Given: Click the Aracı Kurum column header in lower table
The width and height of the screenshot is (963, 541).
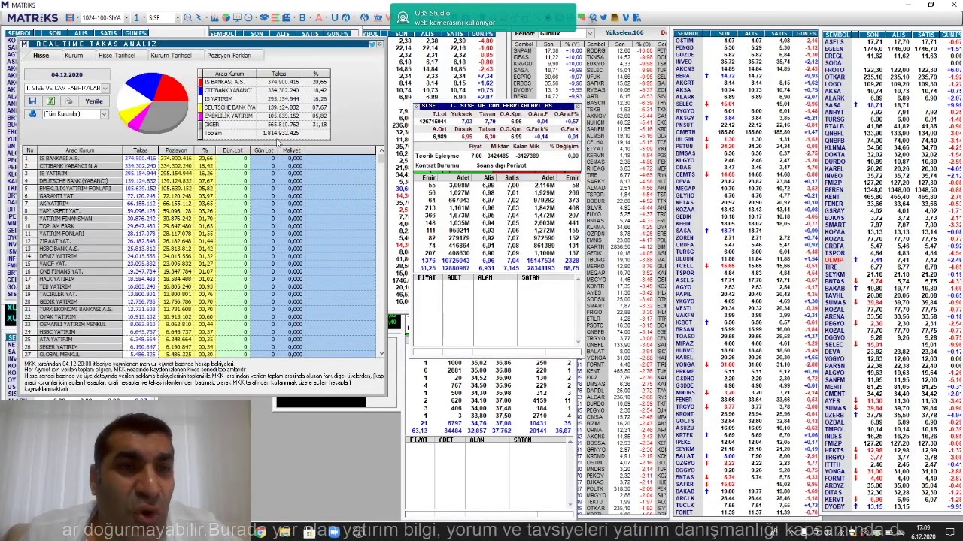Looking at the screenshot, I should (80, 150).
